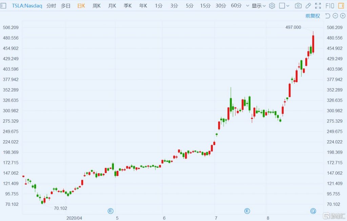This screenshot has width=347, height=221.
Task: Click the 前复权 adjustment link
Action: click(x=312, y=16)
